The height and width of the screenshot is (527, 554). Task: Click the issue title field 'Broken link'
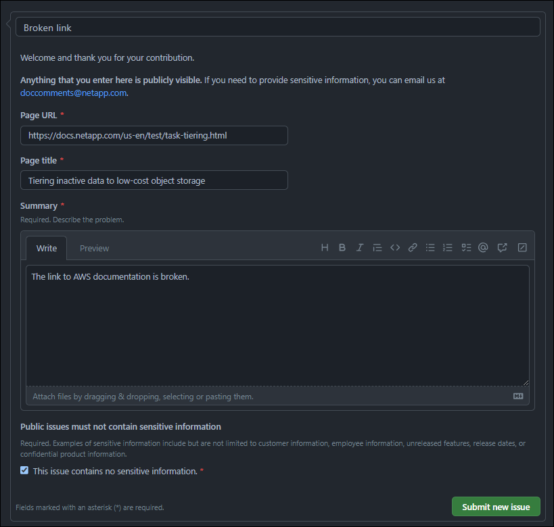coord(277,27)
